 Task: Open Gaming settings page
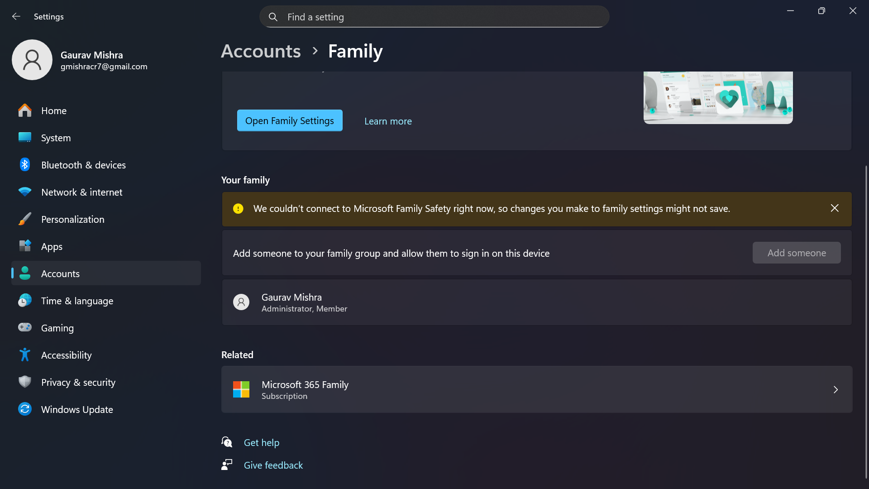[x=106, y=328]
